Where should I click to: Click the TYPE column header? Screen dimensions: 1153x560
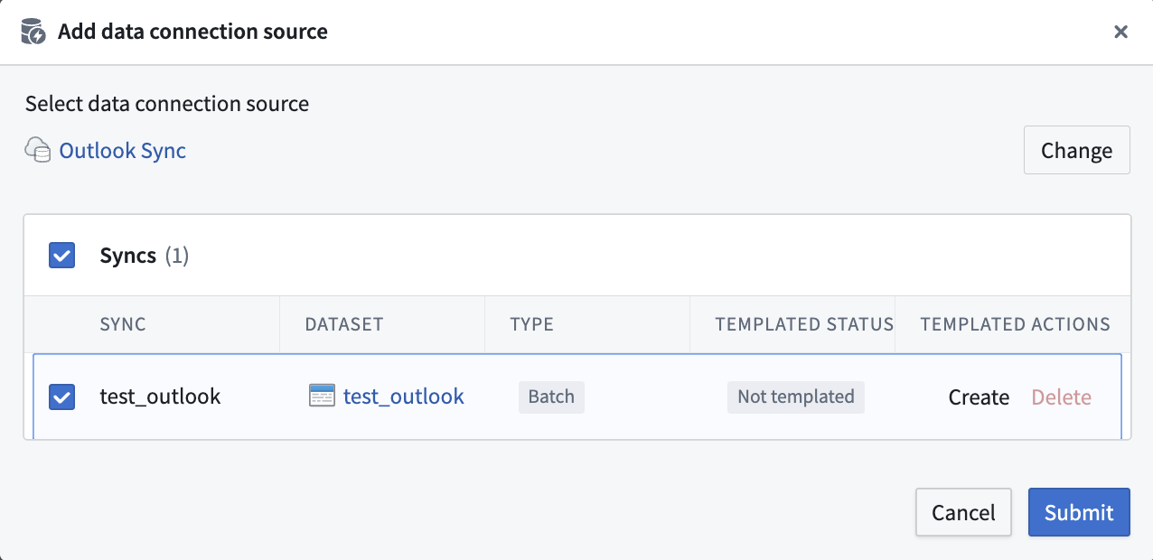(x=532, y=324)
